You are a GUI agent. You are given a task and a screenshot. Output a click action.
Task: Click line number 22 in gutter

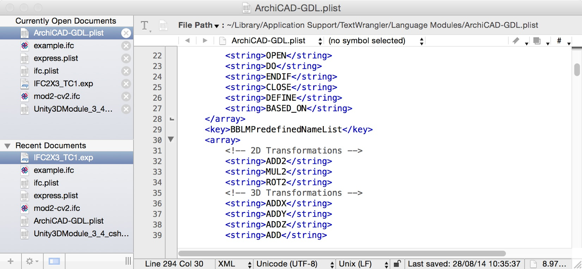[x=157, y=56]
